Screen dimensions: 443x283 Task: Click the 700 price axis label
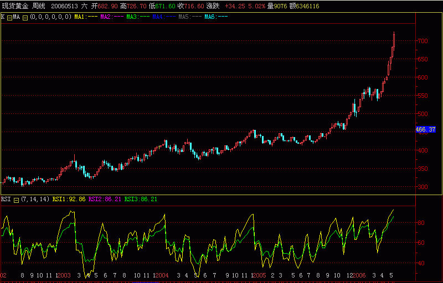point(424,41)
